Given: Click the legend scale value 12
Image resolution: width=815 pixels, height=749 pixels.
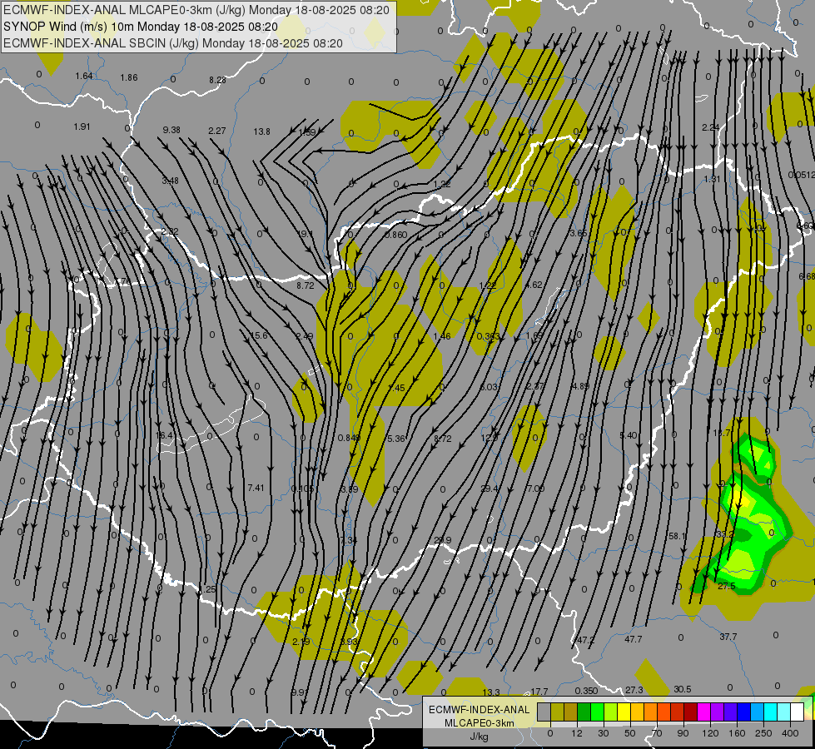Looking at the screenshot, I should coord(576,733).
